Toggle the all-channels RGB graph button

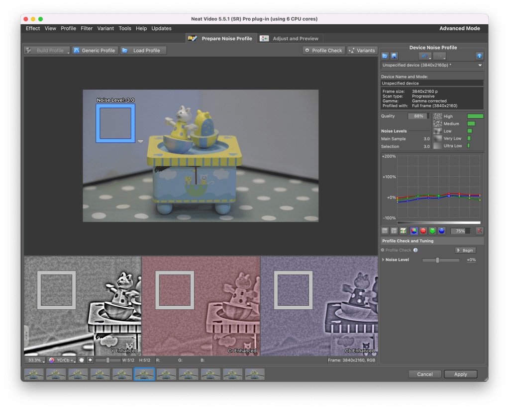pos(413,231)
